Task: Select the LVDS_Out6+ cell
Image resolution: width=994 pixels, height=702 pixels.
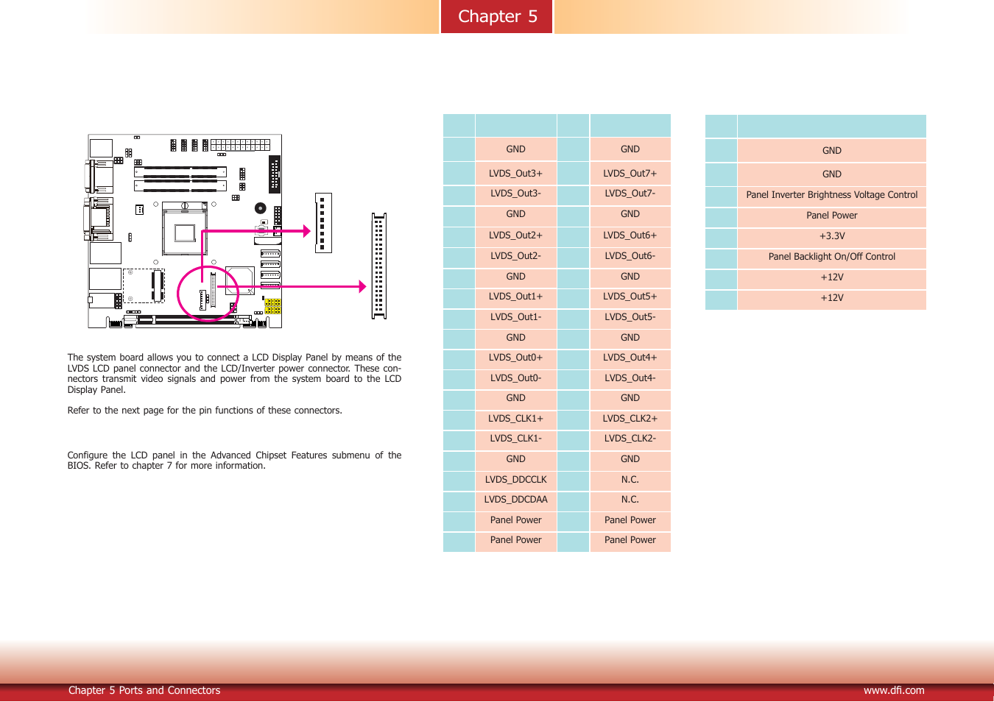Action: pos(630,235)
